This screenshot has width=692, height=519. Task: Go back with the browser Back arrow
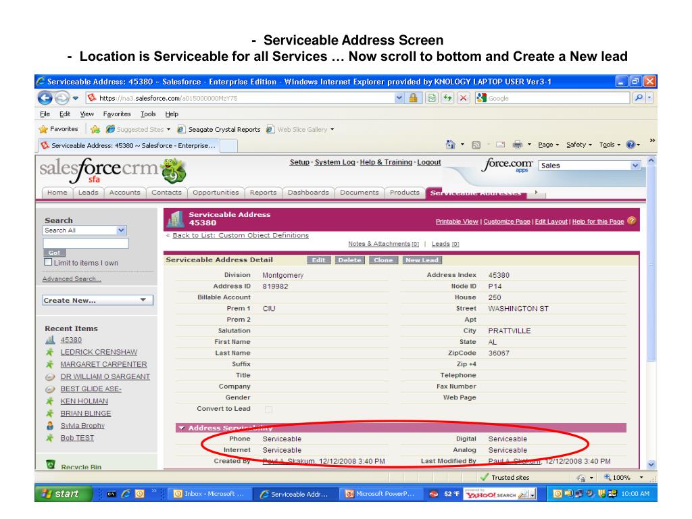coord(45,97)
